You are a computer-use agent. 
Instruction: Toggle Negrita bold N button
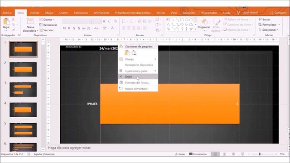[x=64, y=28]
